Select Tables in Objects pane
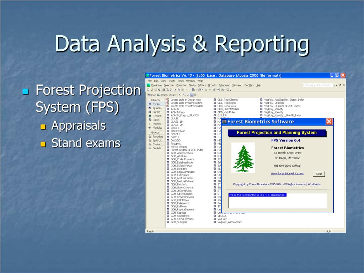364x273 pixels. coord(155,104)
